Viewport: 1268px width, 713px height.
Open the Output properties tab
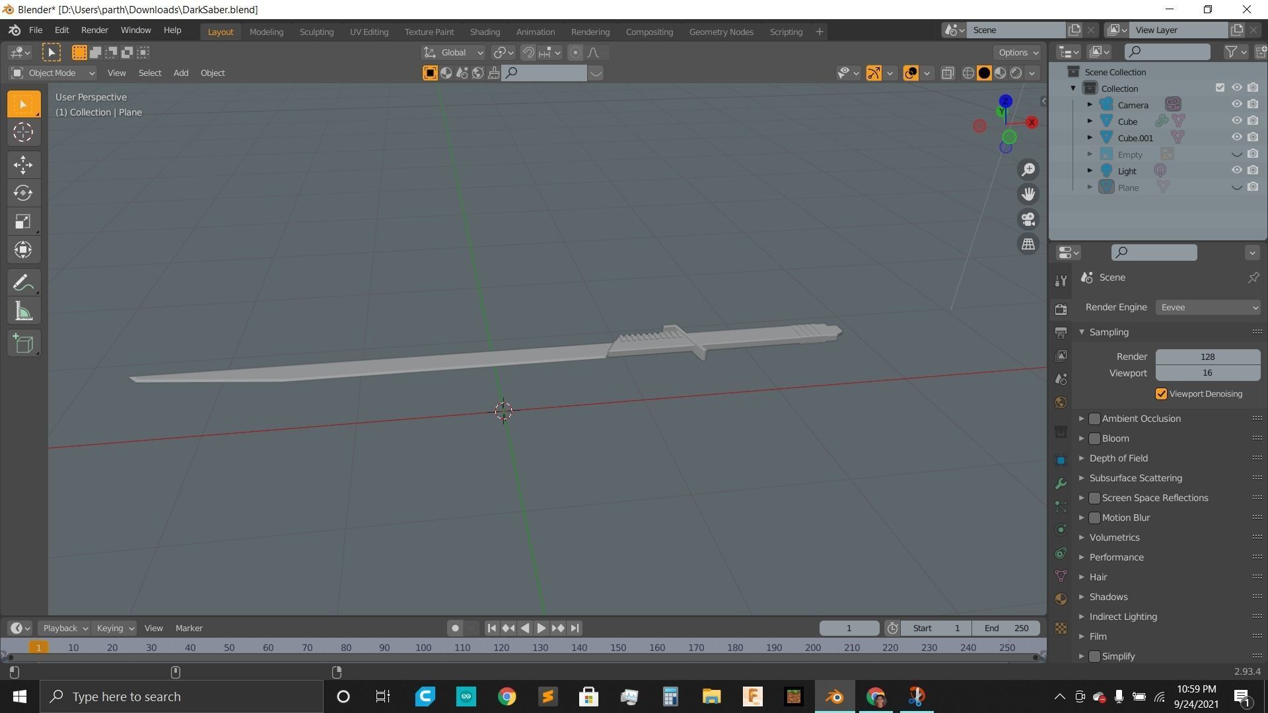click(x=1061, y=333)
